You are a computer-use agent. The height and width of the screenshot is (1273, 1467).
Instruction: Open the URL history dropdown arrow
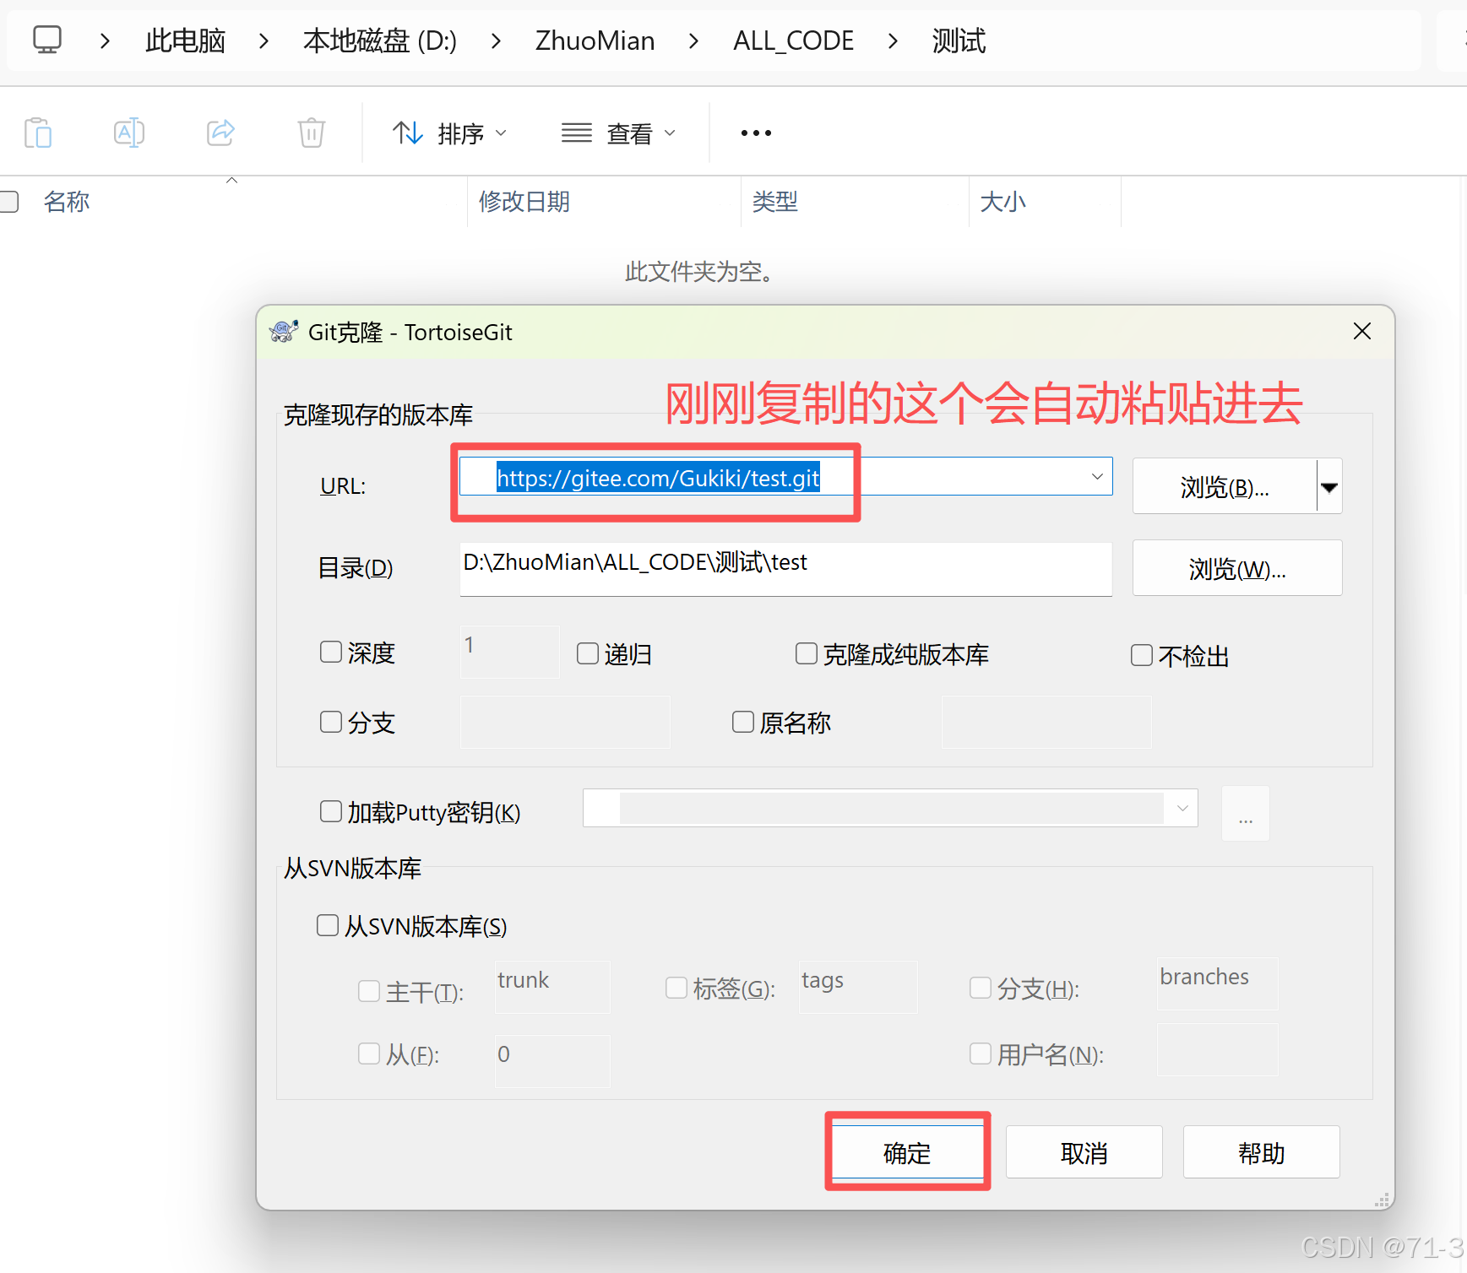click(1097, 477)
